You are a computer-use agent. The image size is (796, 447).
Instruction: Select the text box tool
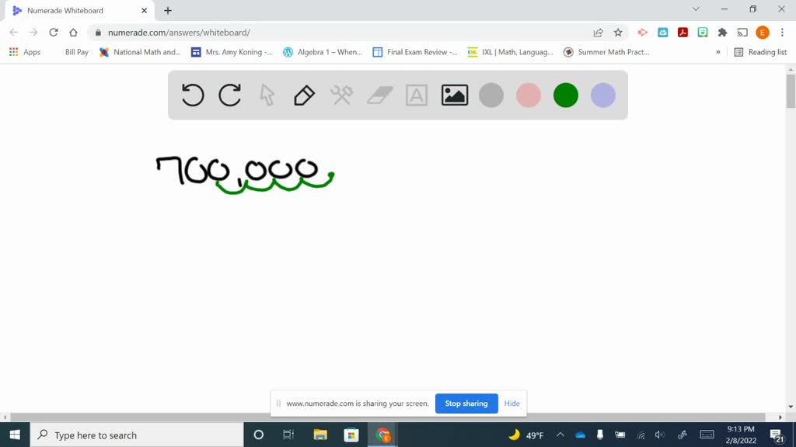417,95
